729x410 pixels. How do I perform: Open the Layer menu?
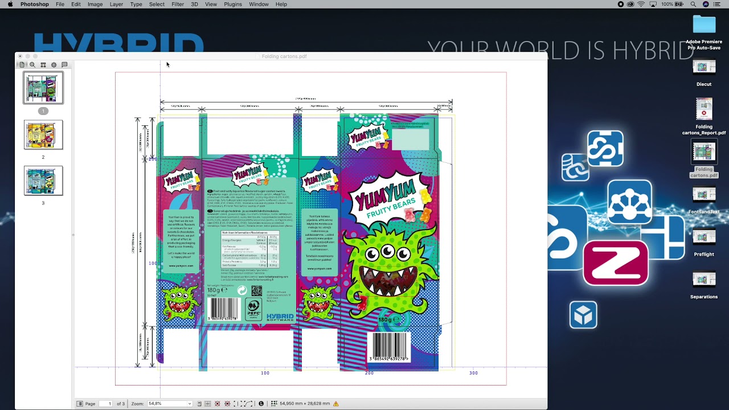point(116,4)
